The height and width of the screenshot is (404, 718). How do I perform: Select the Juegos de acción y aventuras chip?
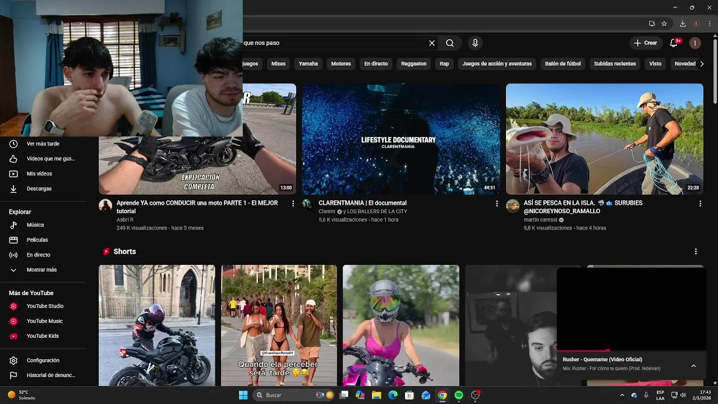[x=497, y=64]
